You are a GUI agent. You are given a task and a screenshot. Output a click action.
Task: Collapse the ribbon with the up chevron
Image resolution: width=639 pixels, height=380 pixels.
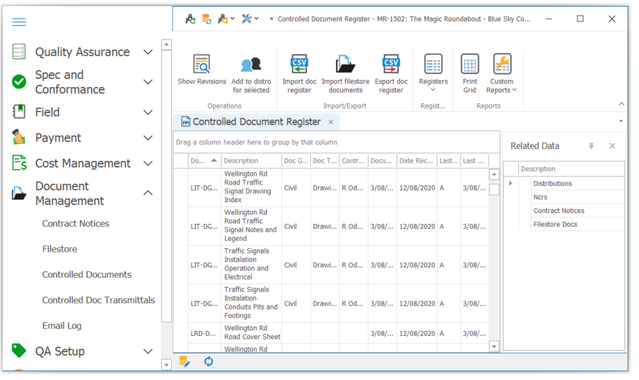click(x=621, y=104)
